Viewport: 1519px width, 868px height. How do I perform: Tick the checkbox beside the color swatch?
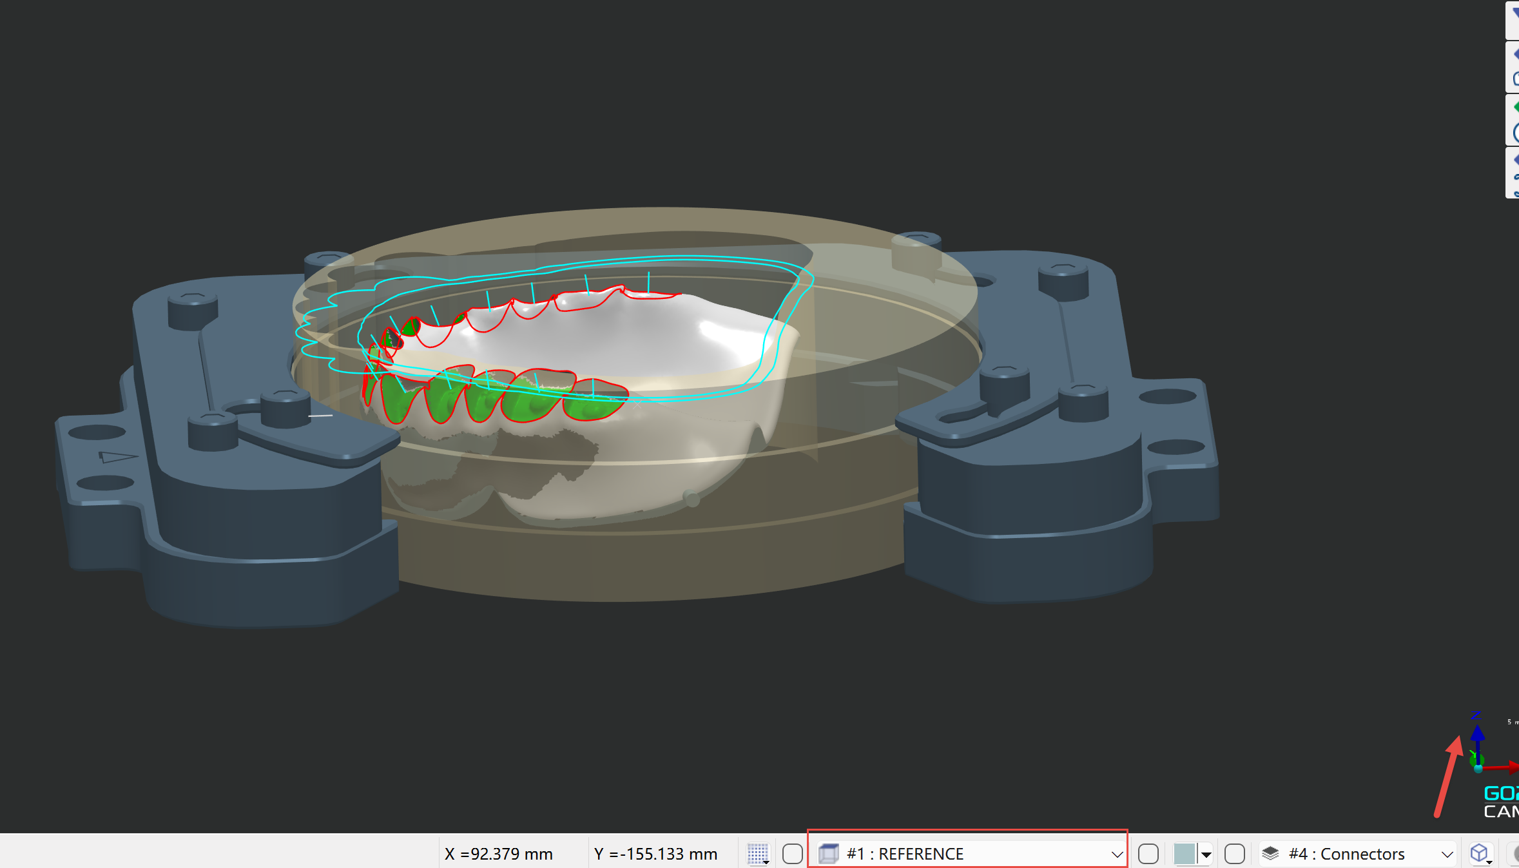[1148, 854]
